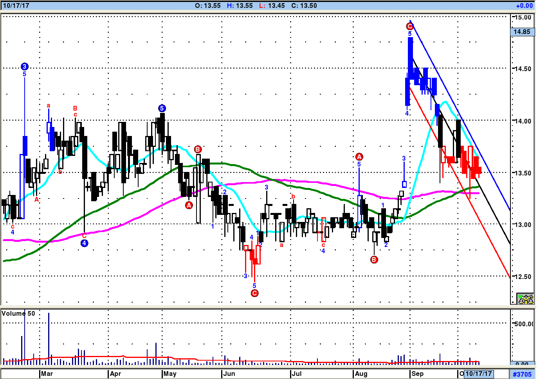
Task: Click red circled B marker in mid-May
Action: [x=198, y=149]
